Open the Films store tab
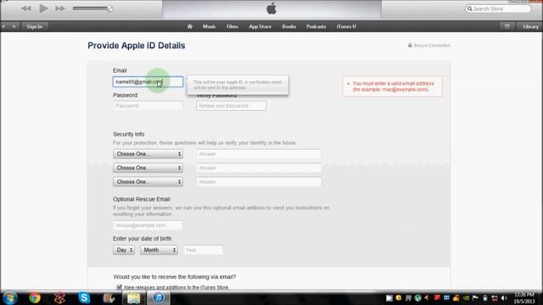 click(232, 26)
